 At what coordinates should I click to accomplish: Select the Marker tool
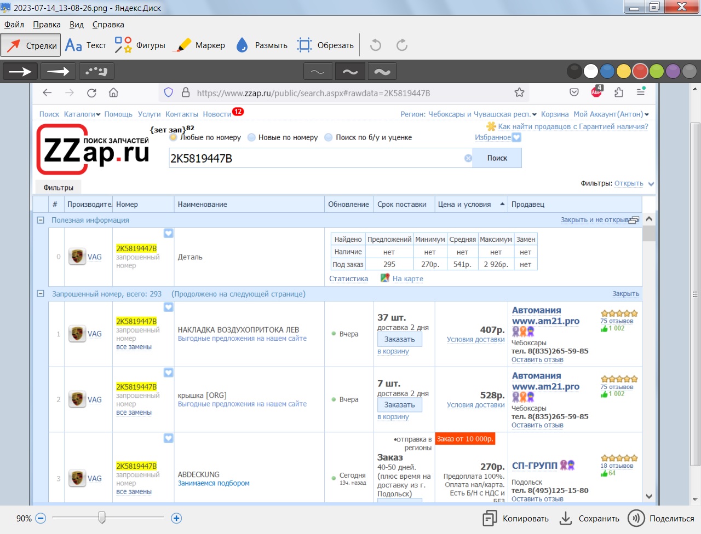pyautogui.click(x=199, y=45)
